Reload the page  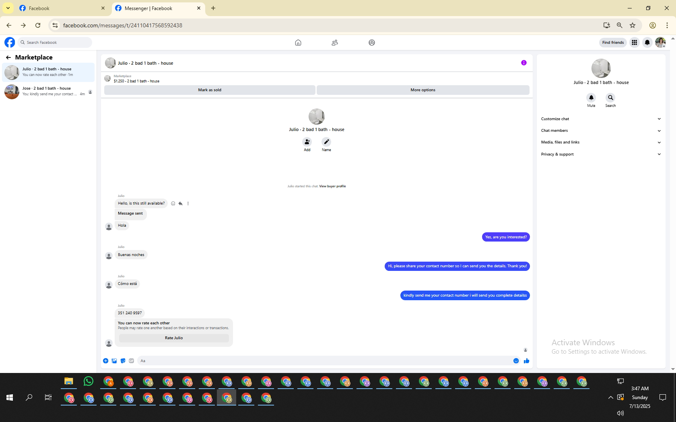tap(38, 25)
